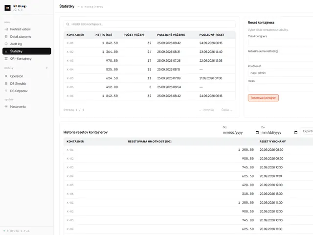Select K-04 row in statistics table

click(150, 70)
